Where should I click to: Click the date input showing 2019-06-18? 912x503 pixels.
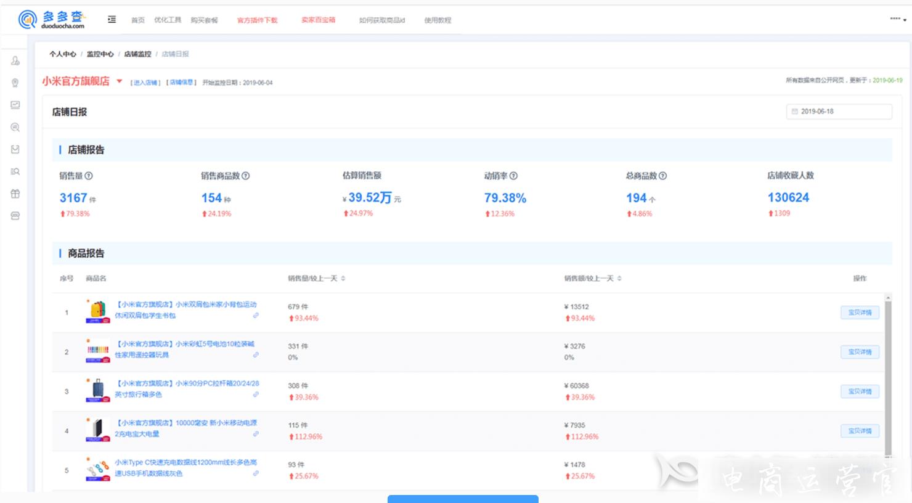click(839, 112)
